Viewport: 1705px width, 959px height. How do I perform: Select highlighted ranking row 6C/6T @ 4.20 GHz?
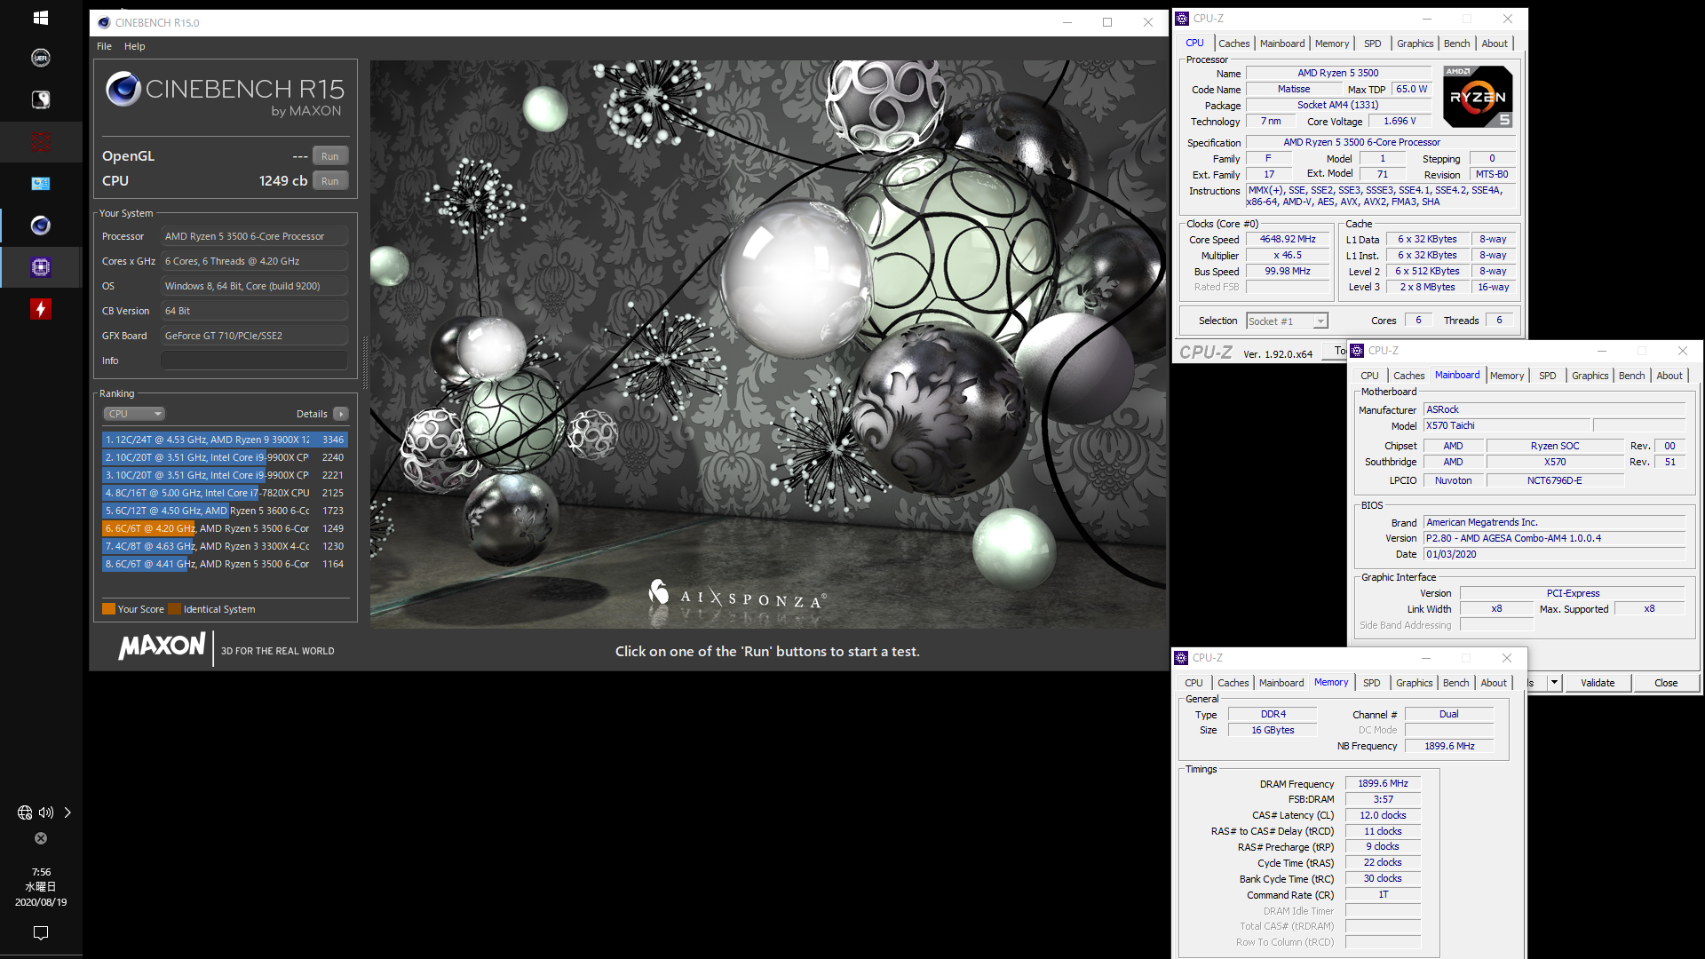click(225, 528)
